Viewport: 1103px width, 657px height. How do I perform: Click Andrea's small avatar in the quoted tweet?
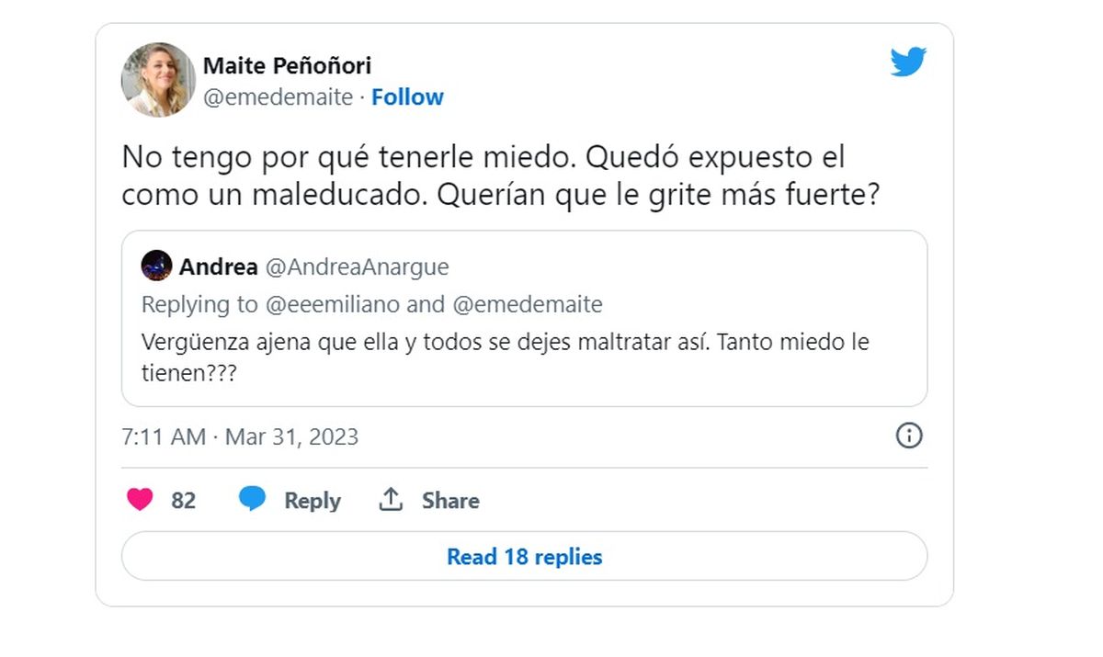(x=156, y=266)
